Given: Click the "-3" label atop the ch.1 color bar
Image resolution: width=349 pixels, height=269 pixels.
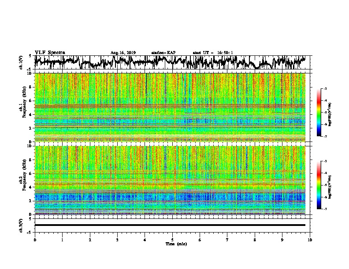Looking at the screenshot, I should [x=325, y=88].
